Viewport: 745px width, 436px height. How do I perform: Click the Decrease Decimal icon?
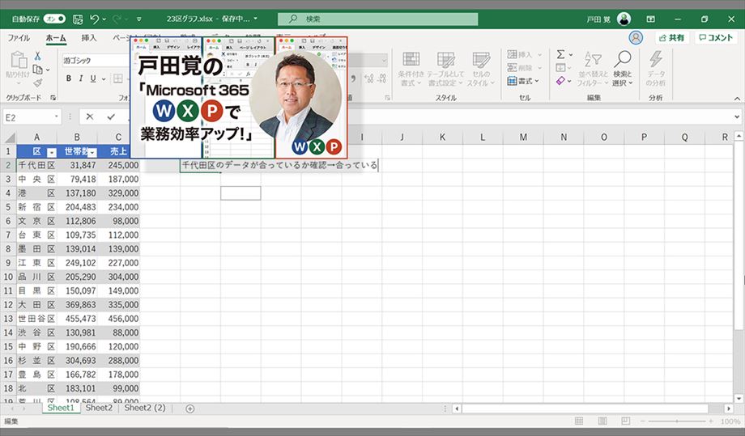click(x=381, y=78)
